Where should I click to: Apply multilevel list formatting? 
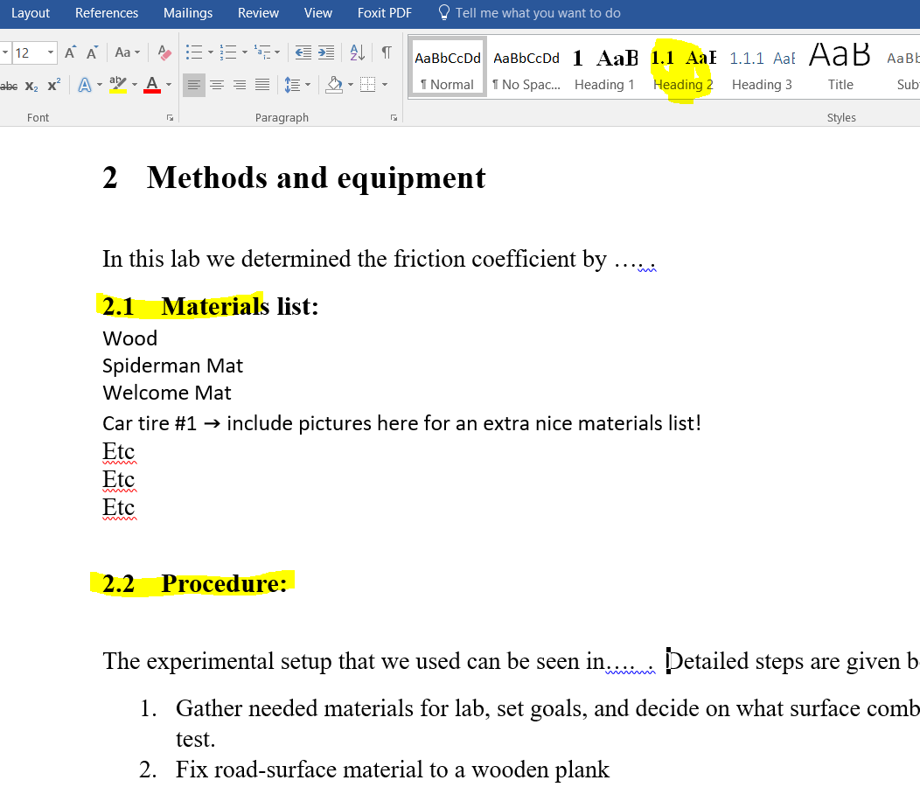pyautogui.click(x=262, y=52)
